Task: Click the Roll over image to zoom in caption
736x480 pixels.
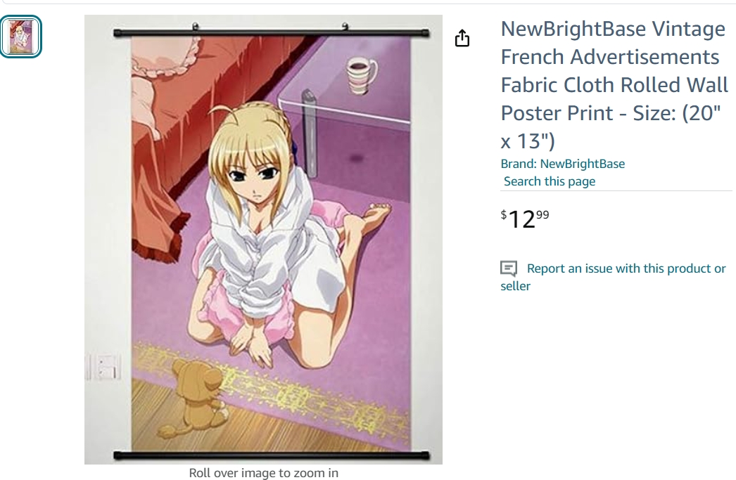Action: pos(263,473)
